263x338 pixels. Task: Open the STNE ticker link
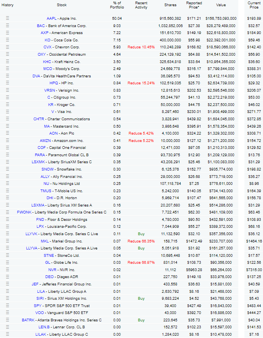click(x=49, y=256)
